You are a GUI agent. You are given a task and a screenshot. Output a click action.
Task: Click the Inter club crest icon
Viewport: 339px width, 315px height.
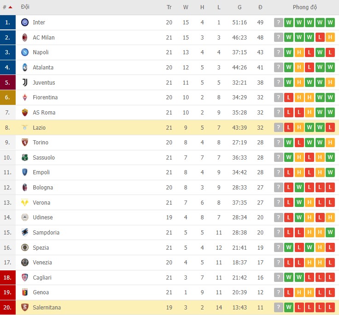25,23
